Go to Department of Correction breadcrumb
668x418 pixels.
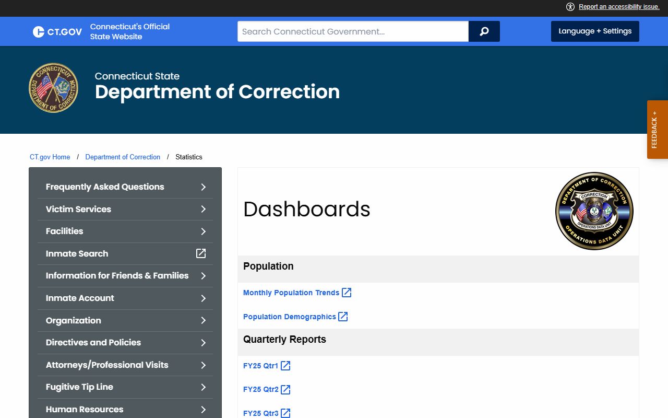(x=123, y=157)
